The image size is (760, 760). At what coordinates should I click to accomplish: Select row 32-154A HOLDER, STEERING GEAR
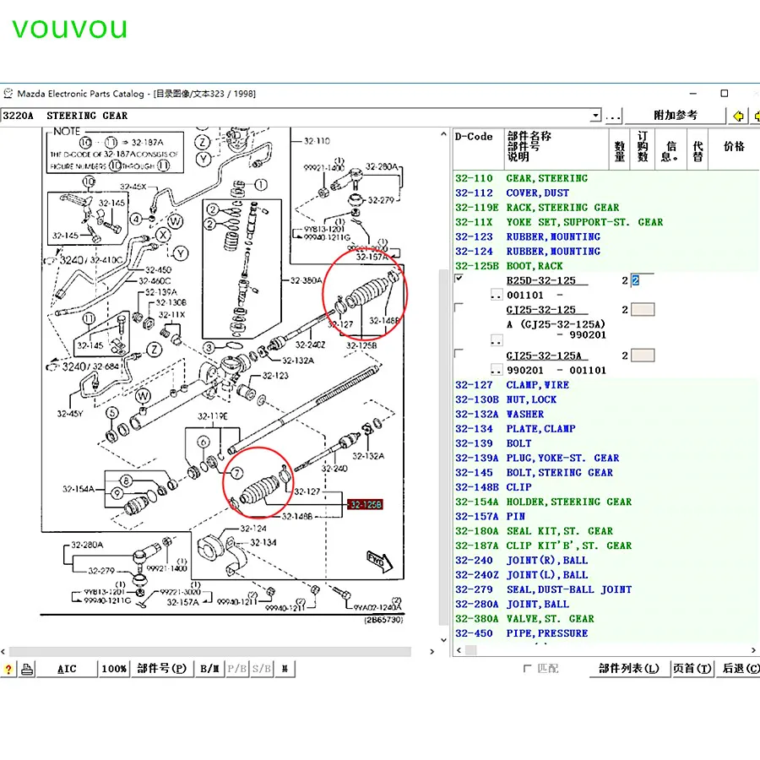tap(605, 502)
